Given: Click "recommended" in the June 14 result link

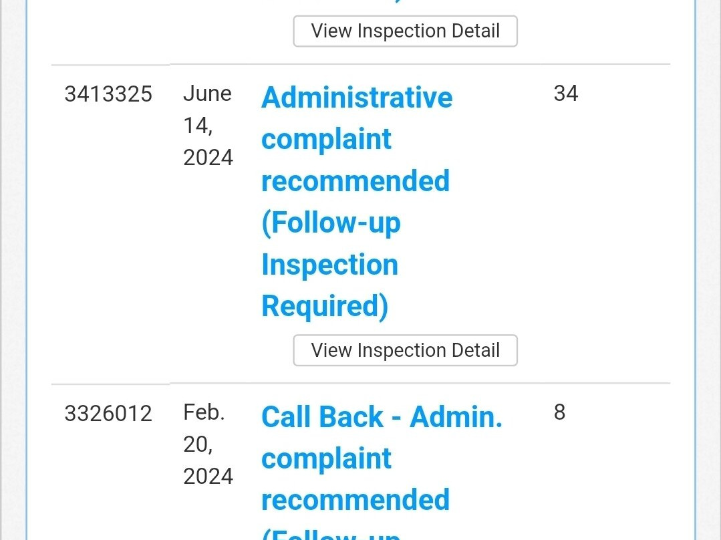Looking at the screenshot, I should coord(355,181).
